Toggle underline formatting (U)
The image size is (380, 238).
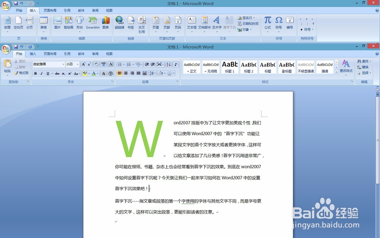(x=48, y=73)
